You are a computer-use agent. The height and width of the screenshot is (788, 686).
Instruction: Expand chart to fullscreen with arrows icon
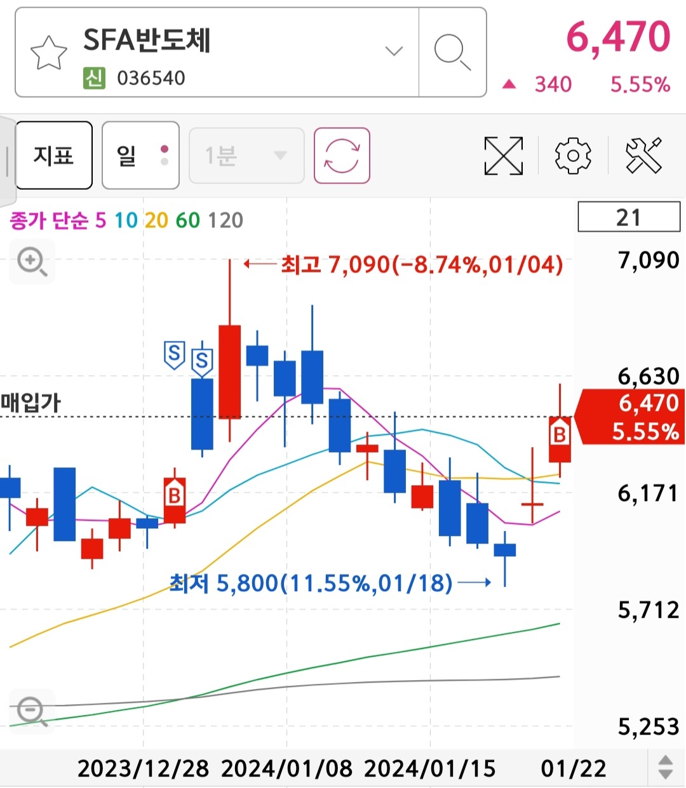(x=504, y=156)
